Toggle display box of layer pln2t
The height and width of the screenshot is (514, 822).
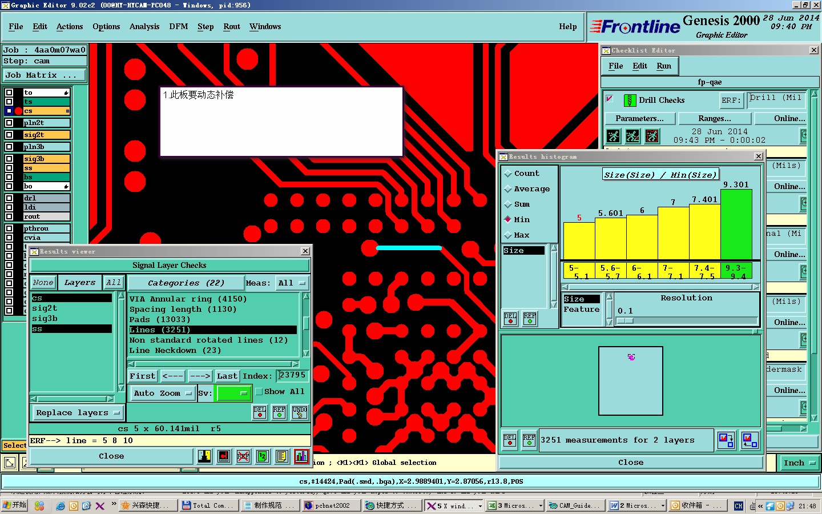(x=9, y=123)
